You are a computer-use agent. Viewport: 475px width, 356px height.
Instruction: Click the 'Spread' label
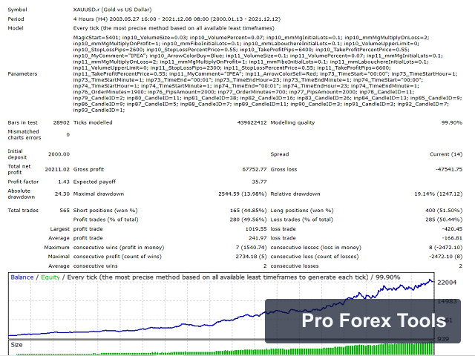pos(280,154)
